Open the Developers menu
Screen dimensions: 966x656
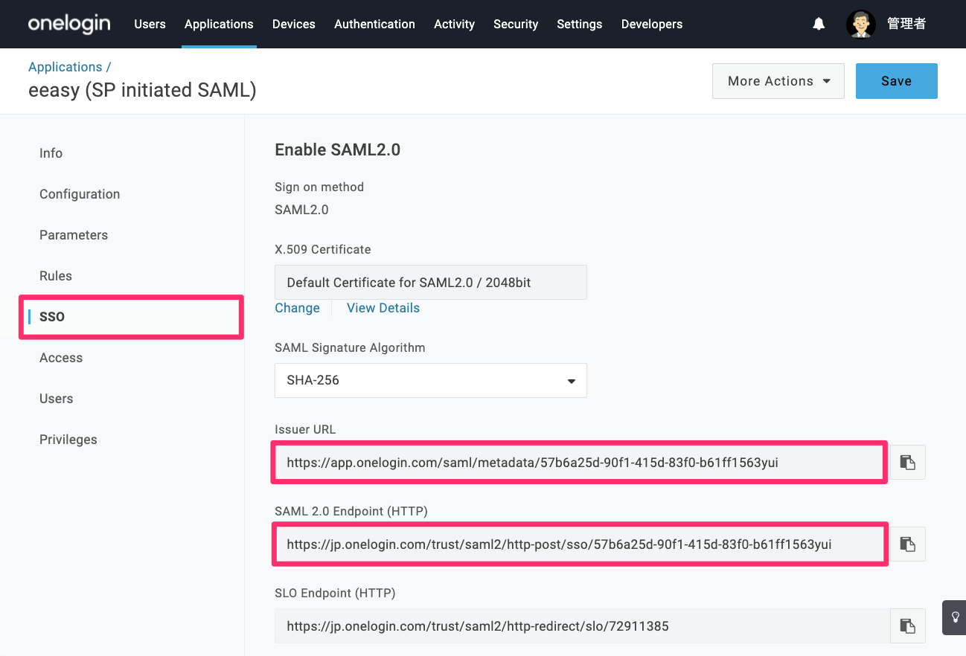pos(652,24)
